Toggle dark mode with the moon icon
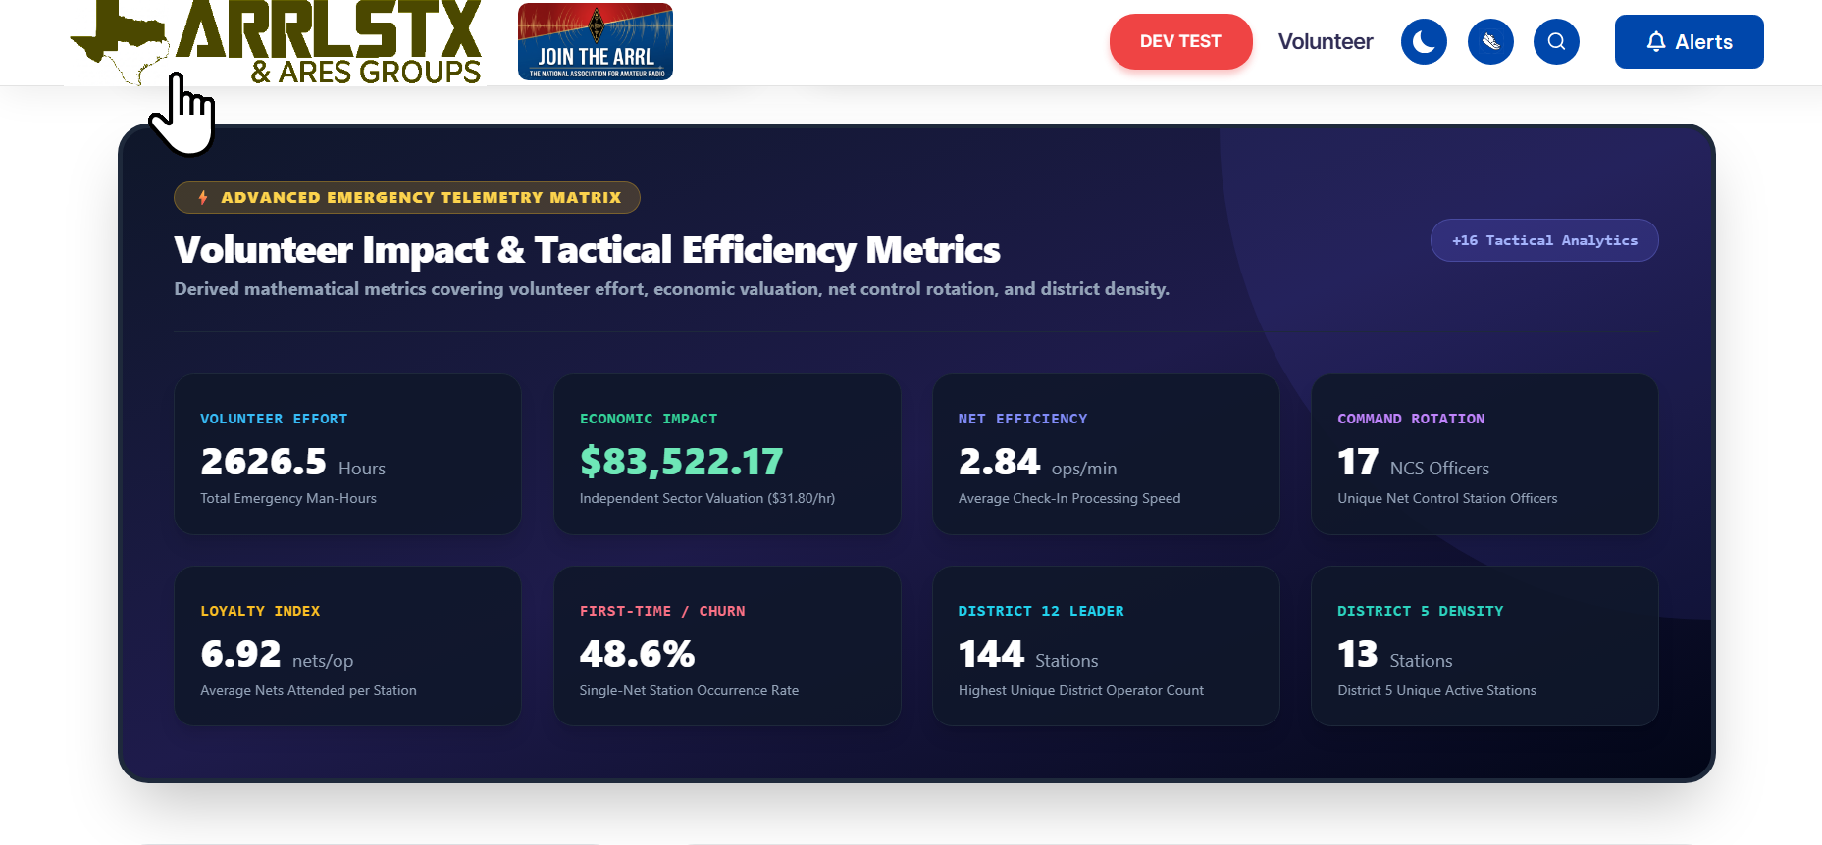1822x845 pixels. [1424, 42]
